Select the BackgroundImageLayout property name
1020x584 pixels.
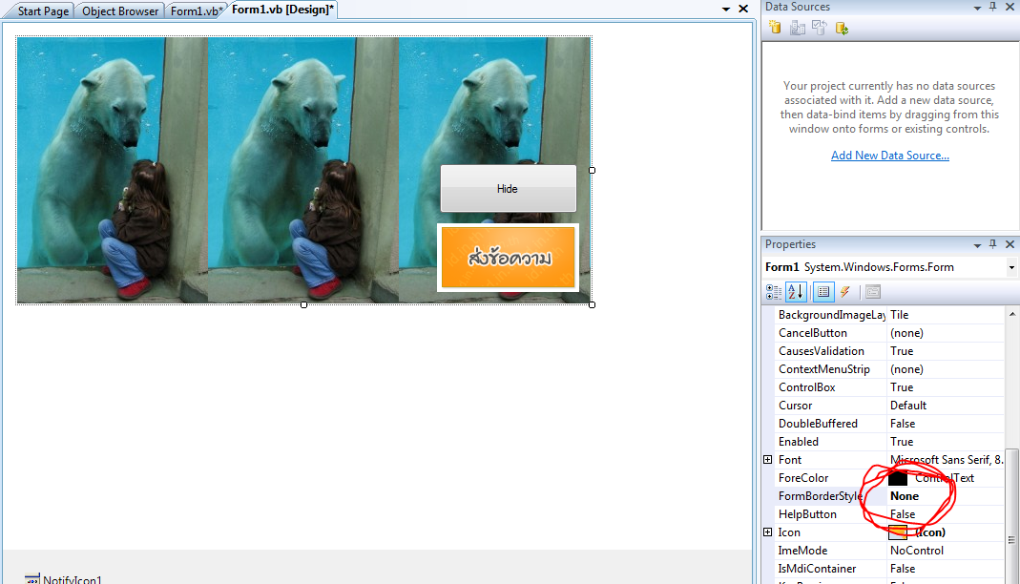[831, 315]
